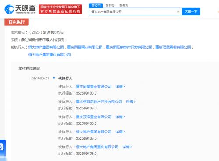The width and height of the screenshot is (219, 161).
Task: Select the bold 被执行人 timeline heading
Action: point(65,78)
